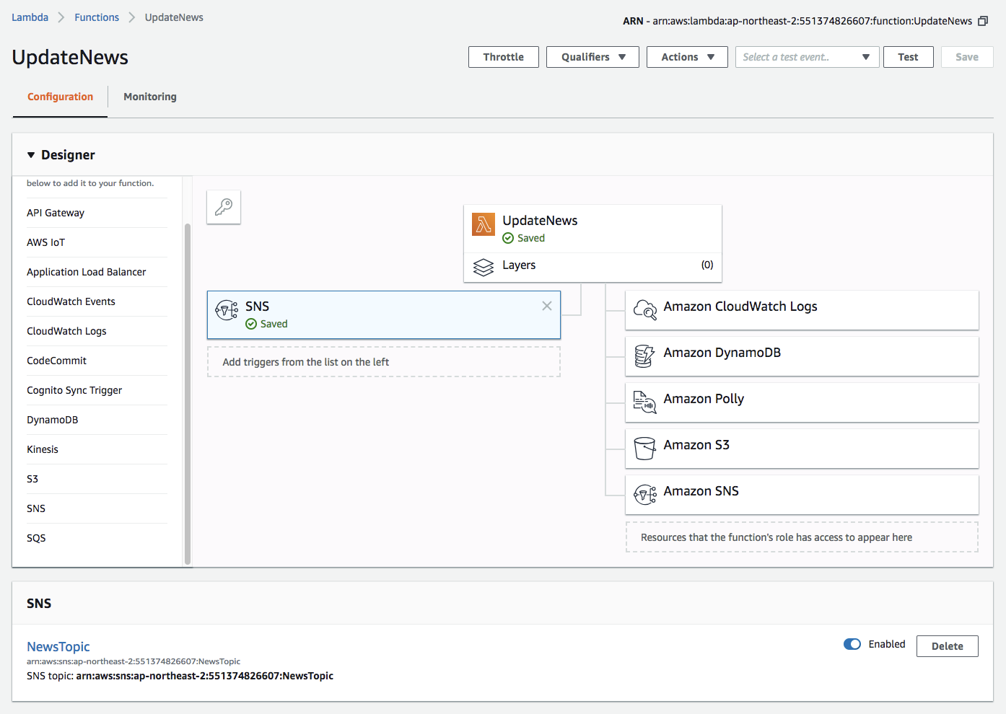Click the trigger list scrollbar
1006x714 pixels.
click(x=188, y=393)
